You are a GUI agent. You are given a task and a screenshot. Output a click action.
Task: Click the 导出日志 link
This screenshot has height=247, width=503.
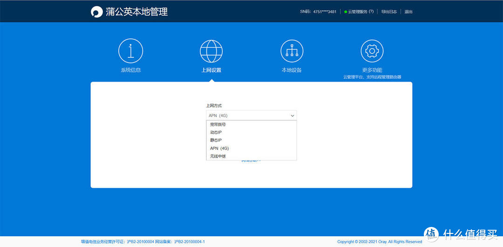[x=389, y=12]
